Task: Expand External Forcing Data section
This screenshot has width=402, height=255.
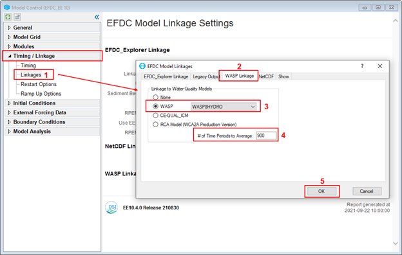Action: tap(9, 112)
